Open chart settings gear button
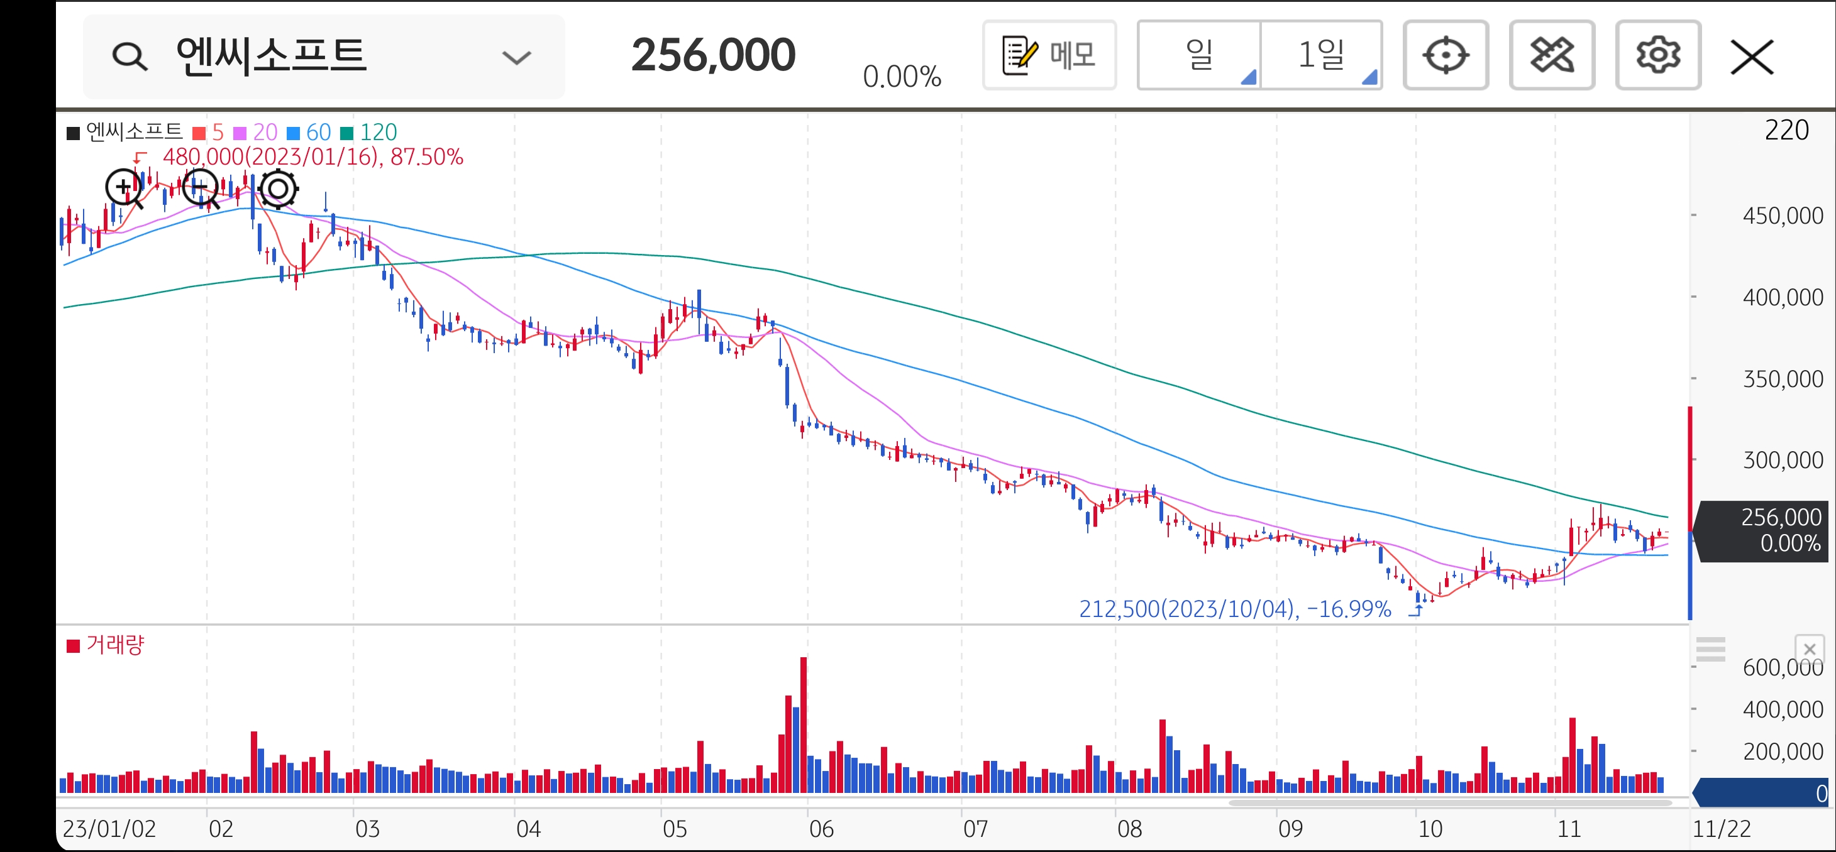 pos(1657,55)
